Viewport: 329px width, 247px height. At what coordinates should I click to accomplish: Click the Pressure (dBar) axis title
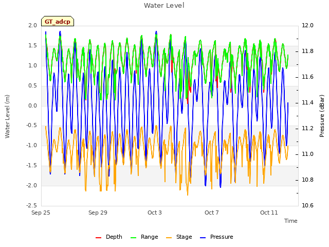point(322,116)
